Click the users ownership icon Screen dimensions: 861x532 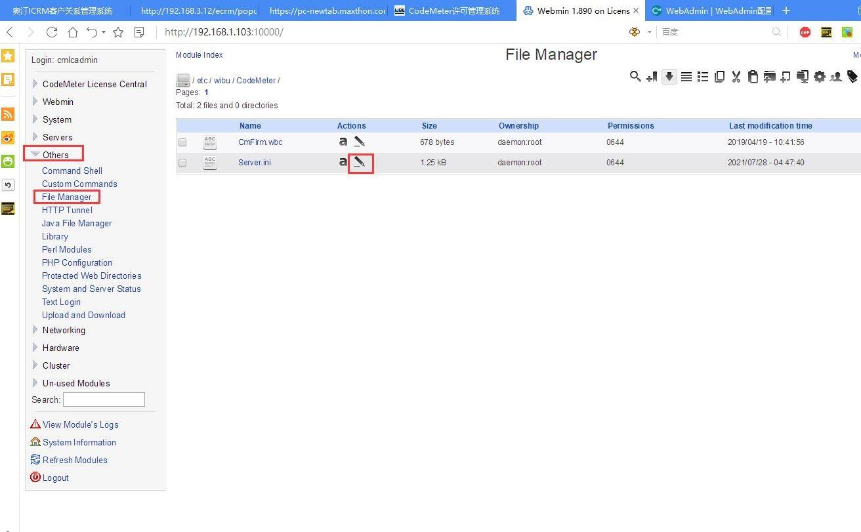[x=835, y=77]
